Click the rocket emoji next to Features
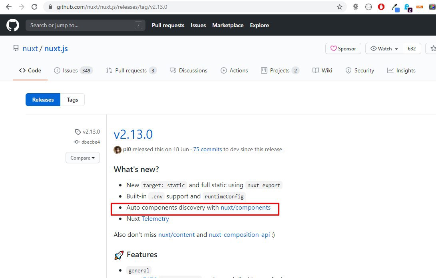 pyautogui.click(x=119, y=255)
